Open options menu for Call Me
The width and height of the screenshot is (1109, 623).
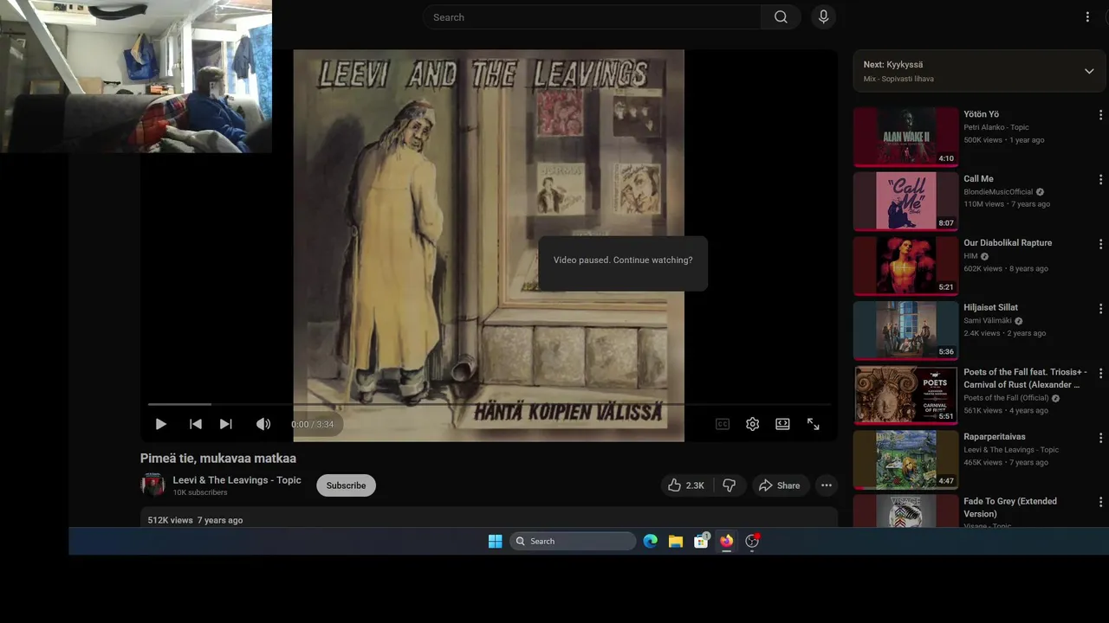tap(1100, 180)
